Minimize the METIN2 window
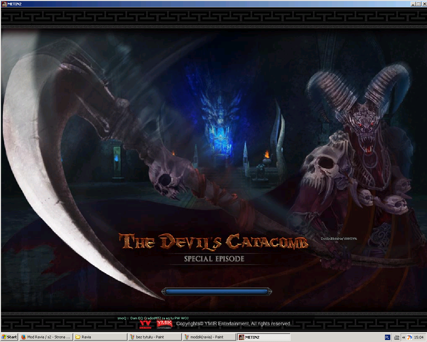 coord(413,4)
